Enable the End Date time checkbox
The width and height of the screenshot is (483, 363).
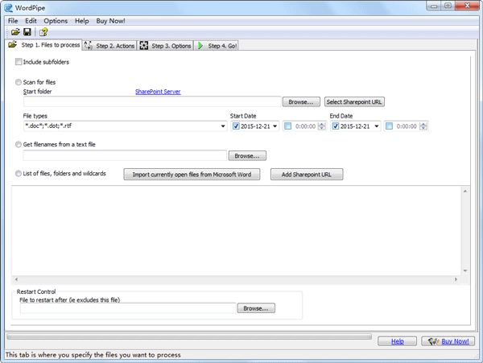point(389,126)
